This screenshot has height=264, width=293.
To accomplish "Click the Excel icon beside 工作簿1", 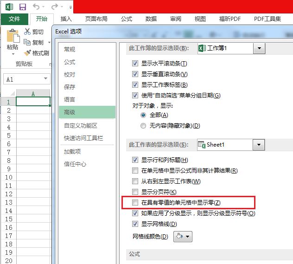I will [202, 48].
